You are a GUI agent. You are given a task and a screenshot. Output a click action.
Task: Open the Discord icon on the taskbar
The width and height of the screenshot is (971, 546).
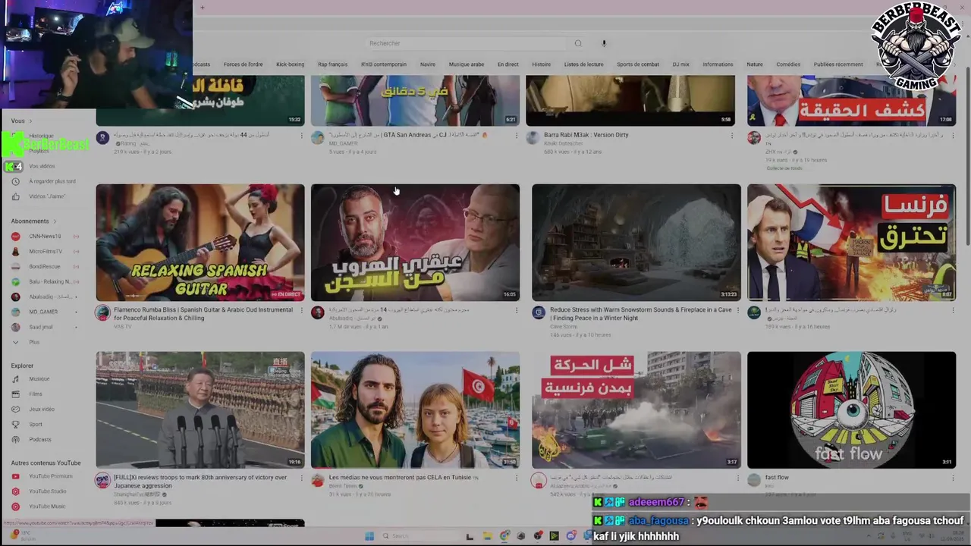[x=571, y=536]
